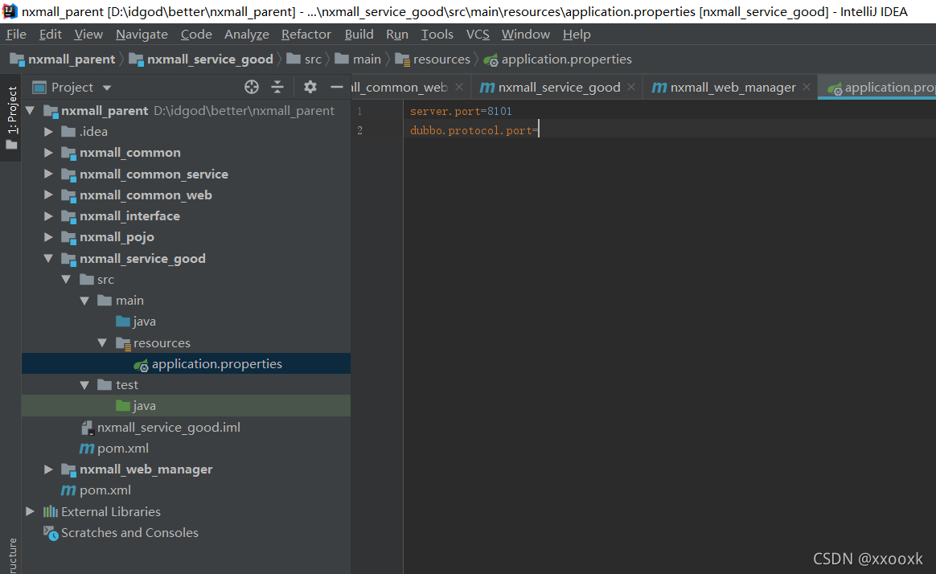Collapse the nxmall_parent root node
Viewport: 936px width, 574px height.
coord(30,110)
